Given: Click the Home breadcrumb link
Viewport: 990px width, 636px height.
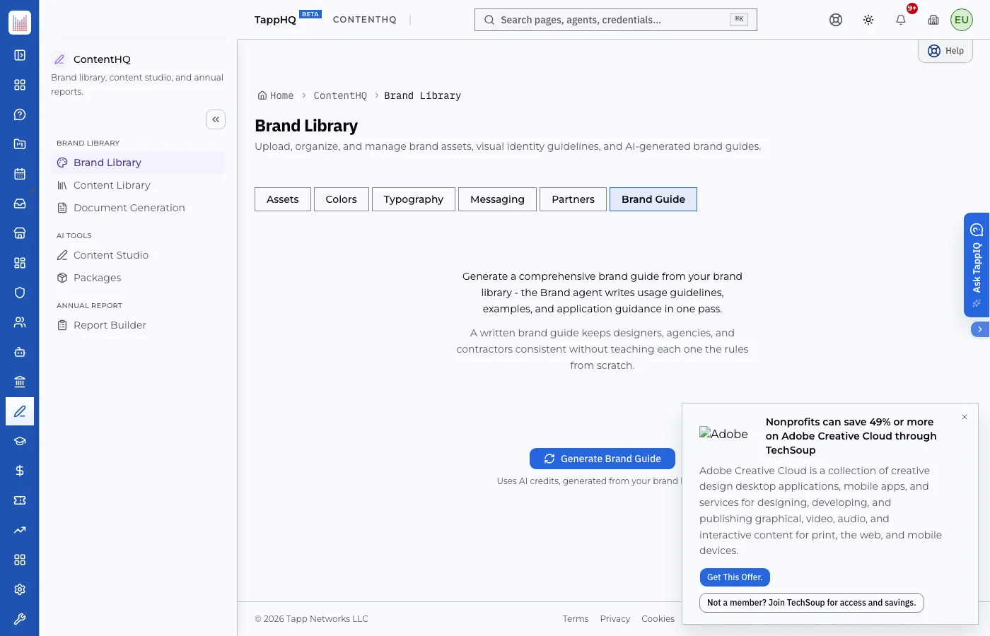Looking at the screenshot, I should coord(276,95).
